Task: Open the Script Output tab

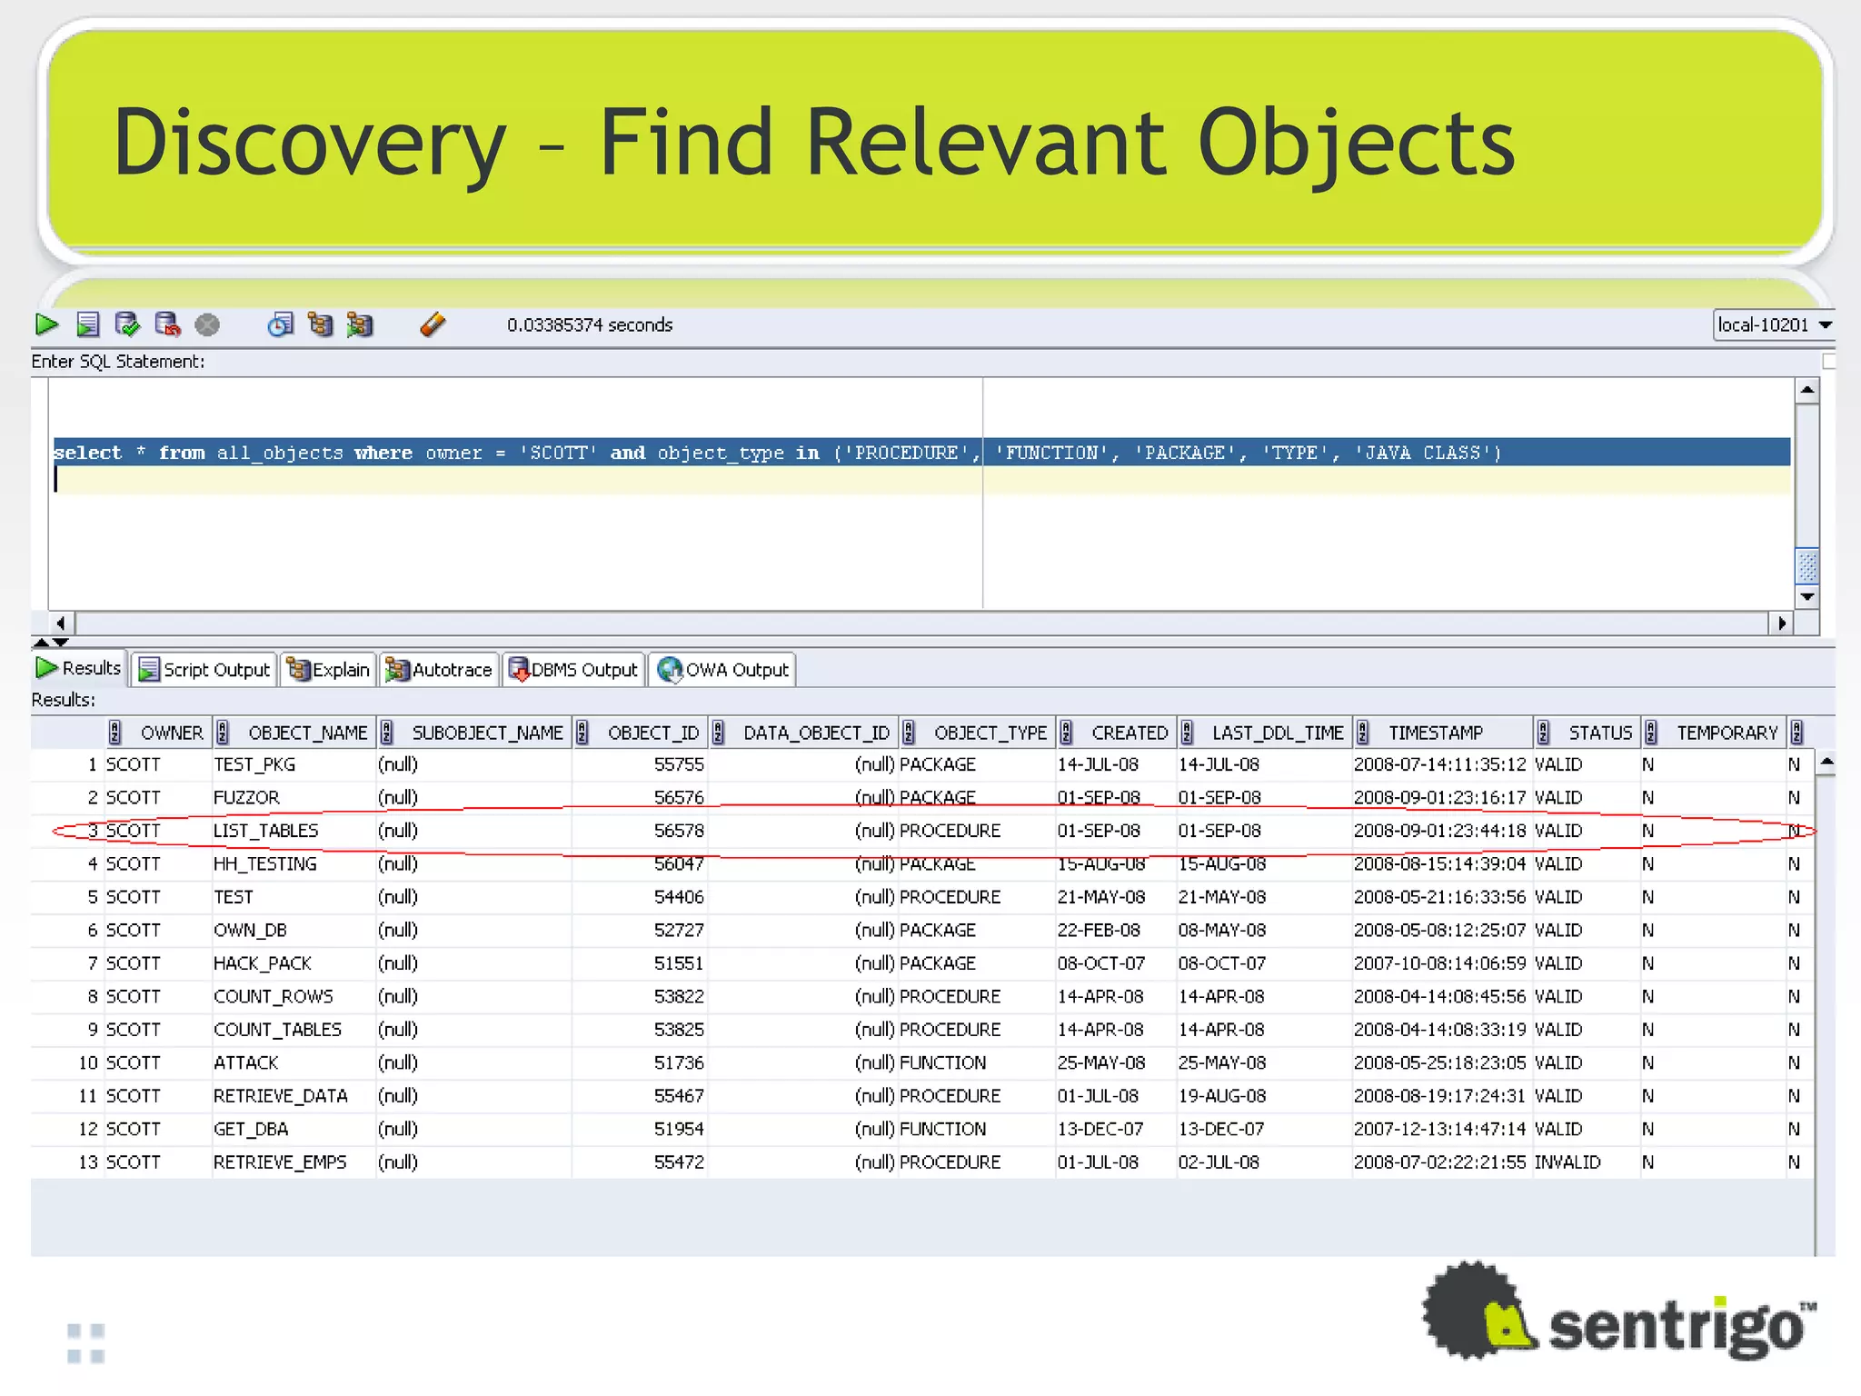Action: click(204, 670)
